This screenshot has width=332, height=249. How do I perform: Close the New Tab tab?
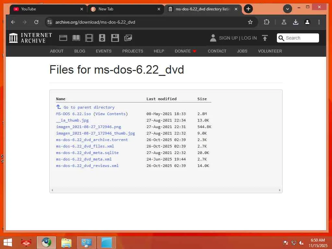(x=159, y=9)
